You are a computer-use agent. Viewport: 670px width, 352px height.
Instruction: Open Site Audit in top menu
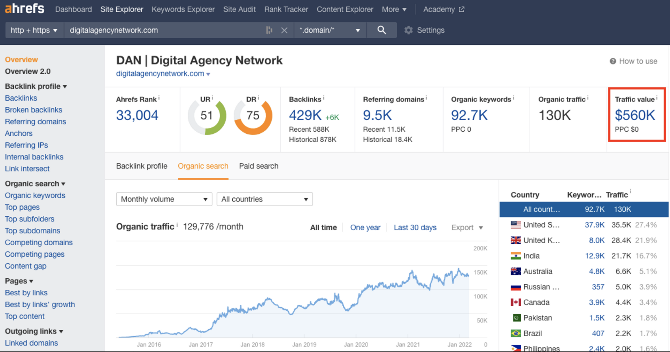[x=239, y=9]
